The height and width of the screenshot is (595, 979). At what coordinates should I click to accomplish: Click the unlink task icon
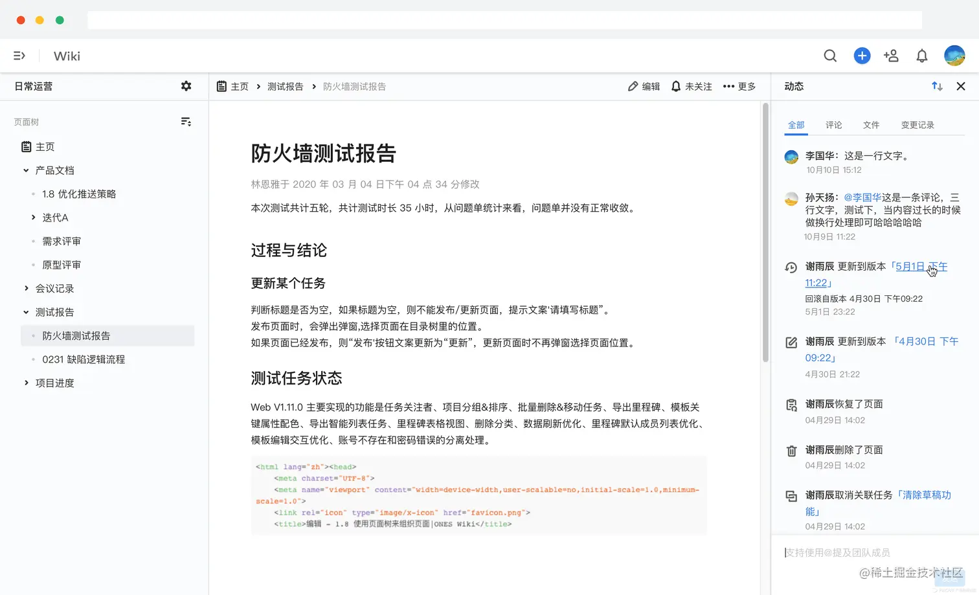(x=791, y=496)
